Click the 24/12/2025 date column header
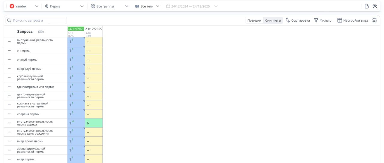 76,29
